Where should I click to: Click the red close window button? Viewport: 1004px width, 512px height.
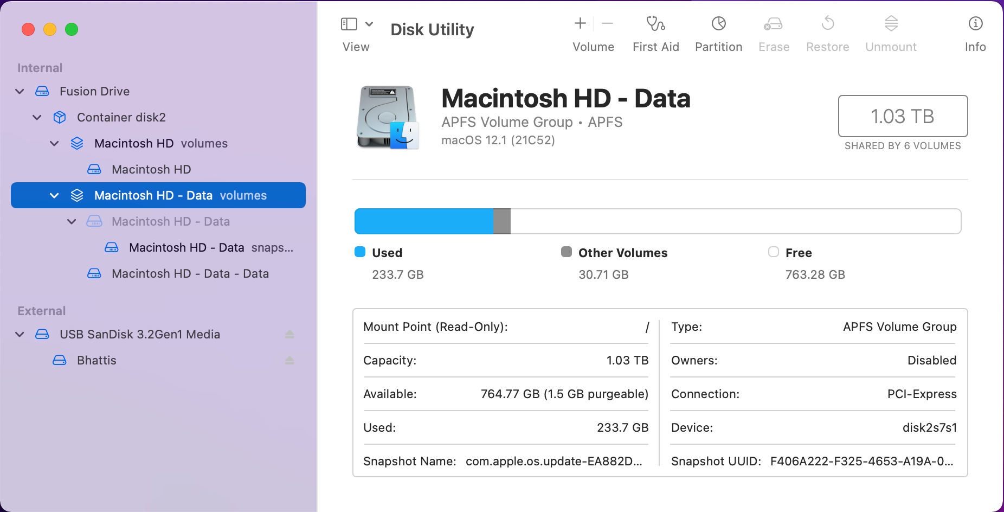coord(28,29)
